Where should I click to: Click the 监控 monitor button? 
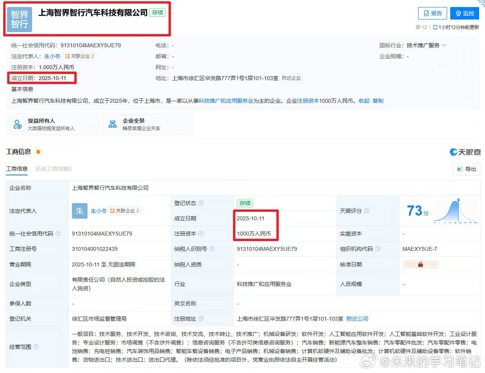pos(464,13)
